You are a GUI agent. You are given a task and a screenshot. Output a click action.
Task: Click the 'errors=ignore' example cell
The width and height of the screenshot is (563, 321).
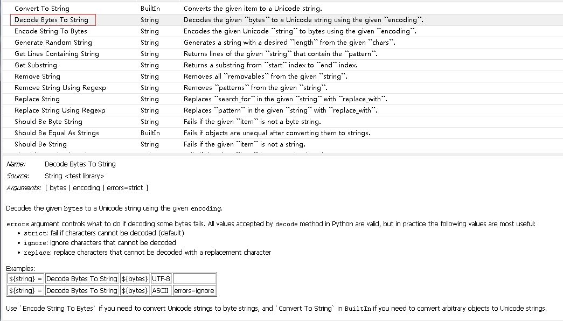pyautogui.click(x=194, y=290)
